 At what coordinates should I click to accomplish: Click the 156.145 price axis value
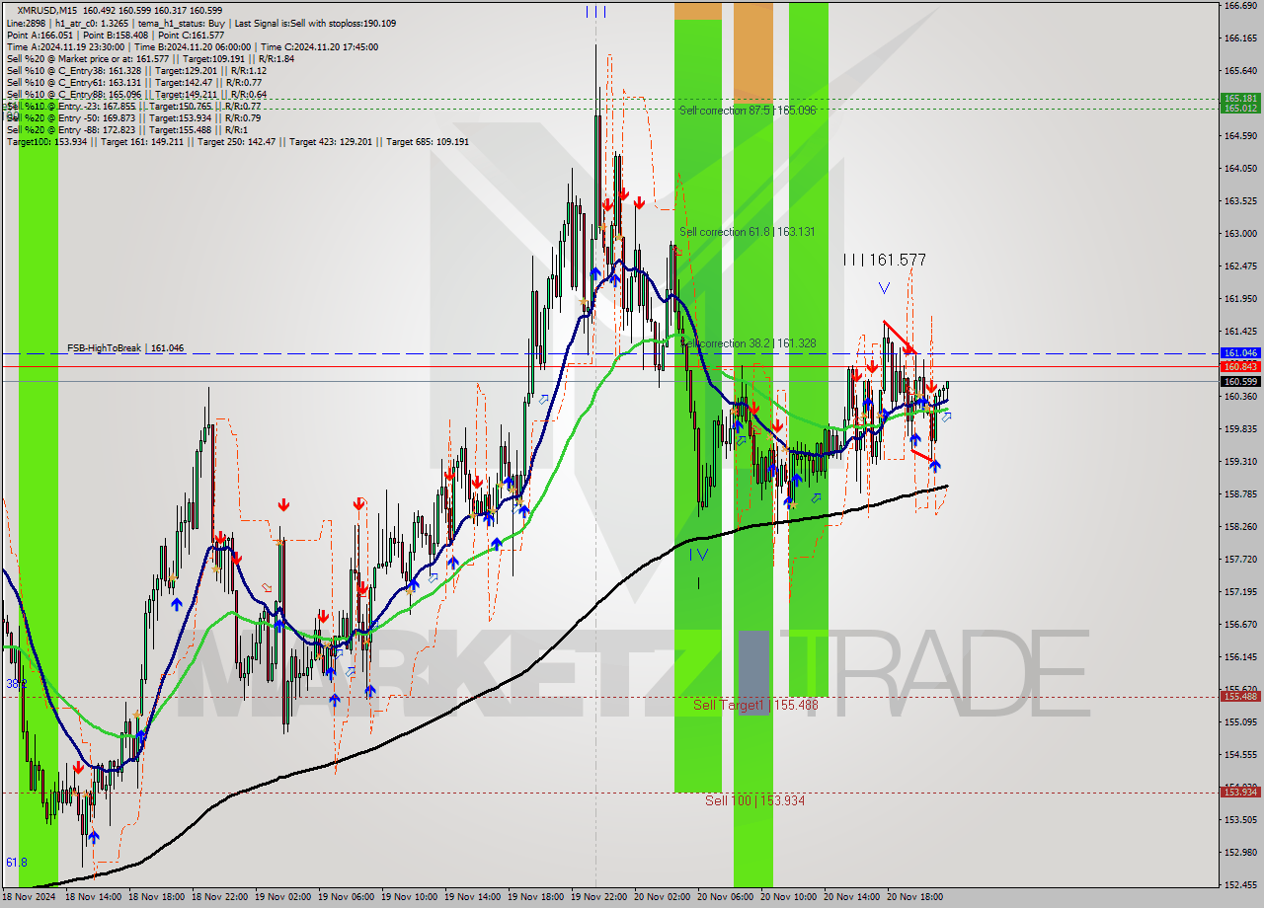click(1240, 657)
